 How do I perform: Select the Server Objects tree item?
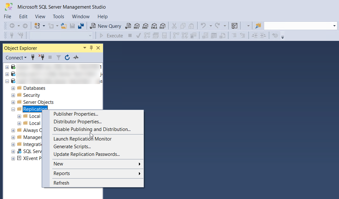click(38, 102)
